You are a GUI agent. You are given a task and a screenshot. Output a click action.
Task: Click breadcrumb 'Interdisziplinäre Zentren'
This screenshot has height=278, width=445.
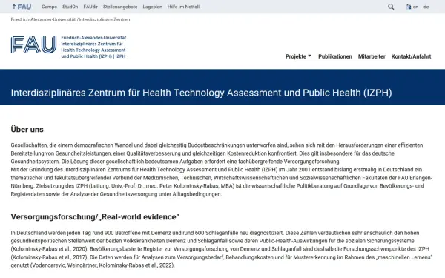click(x=105, y=19)
